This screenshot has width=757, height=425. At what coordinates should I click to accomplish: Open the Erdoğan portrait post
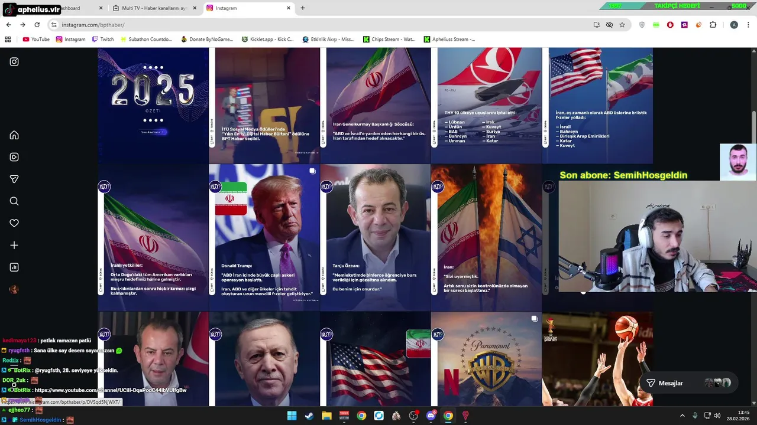[264, 359]
